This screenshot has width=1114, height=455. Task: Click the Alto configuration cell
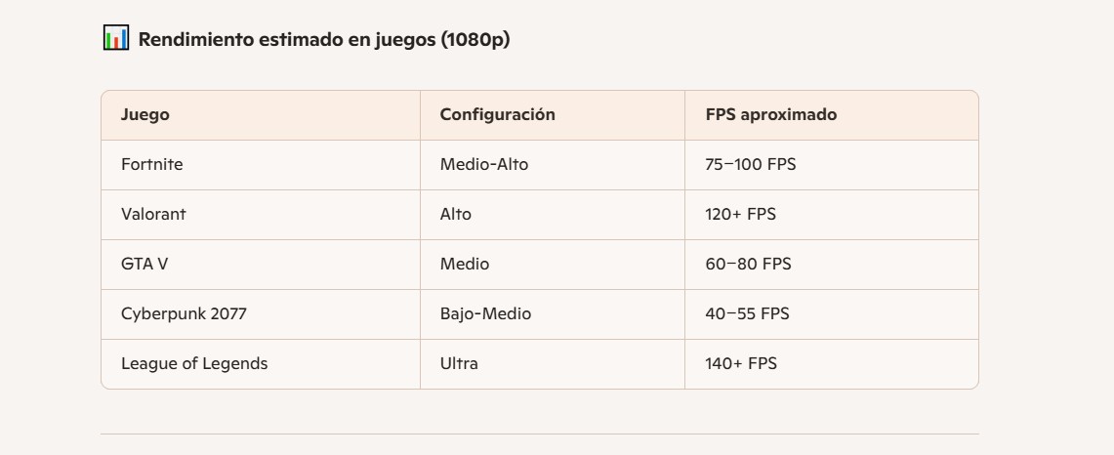pyautogui.click(x=455, y=214)
